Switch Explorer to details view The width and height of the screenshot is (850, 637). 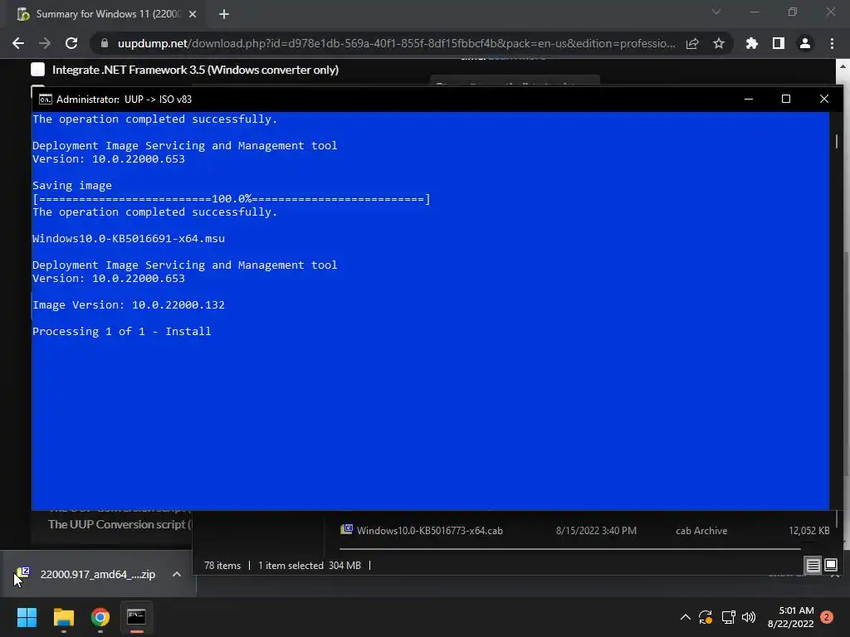813,566
